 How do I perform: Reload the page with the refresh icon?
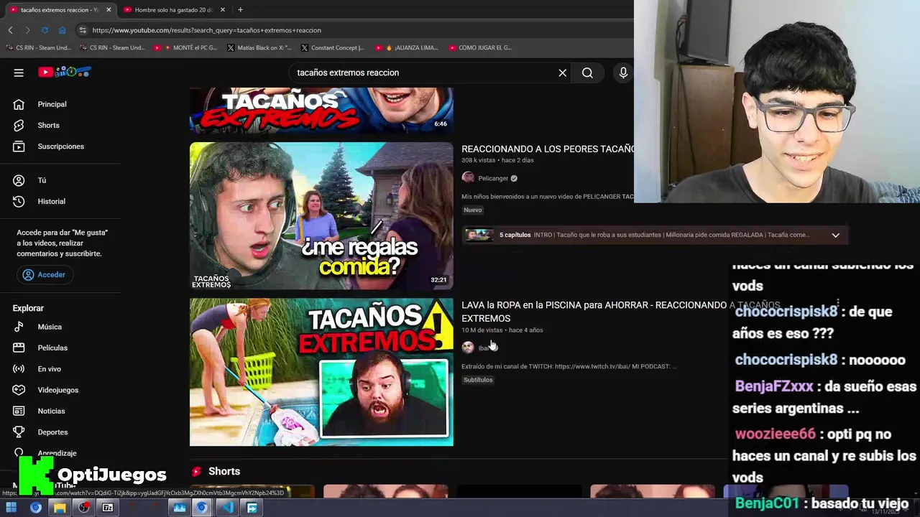pos(45,30)
